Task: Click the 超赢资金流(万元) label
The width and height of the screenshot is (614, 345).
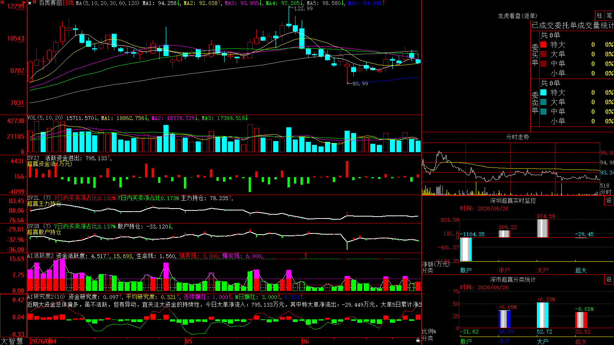Action: click(50, 164)
